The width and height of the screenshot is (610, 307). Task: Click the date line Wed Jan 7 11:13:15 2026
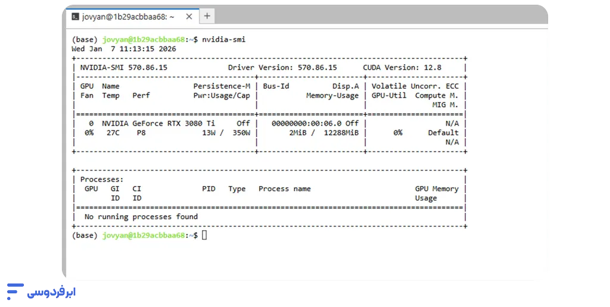click(123, 49)
